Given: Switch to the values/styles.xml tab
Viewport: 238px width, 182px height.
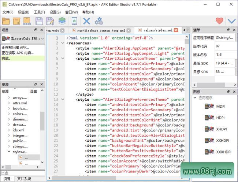Looking at the screenshot, I should point(158,30).
